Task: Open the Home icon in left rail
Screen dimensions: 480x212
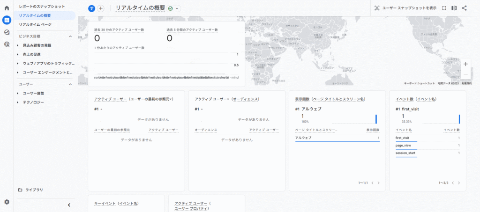Action: pos(7,8)
